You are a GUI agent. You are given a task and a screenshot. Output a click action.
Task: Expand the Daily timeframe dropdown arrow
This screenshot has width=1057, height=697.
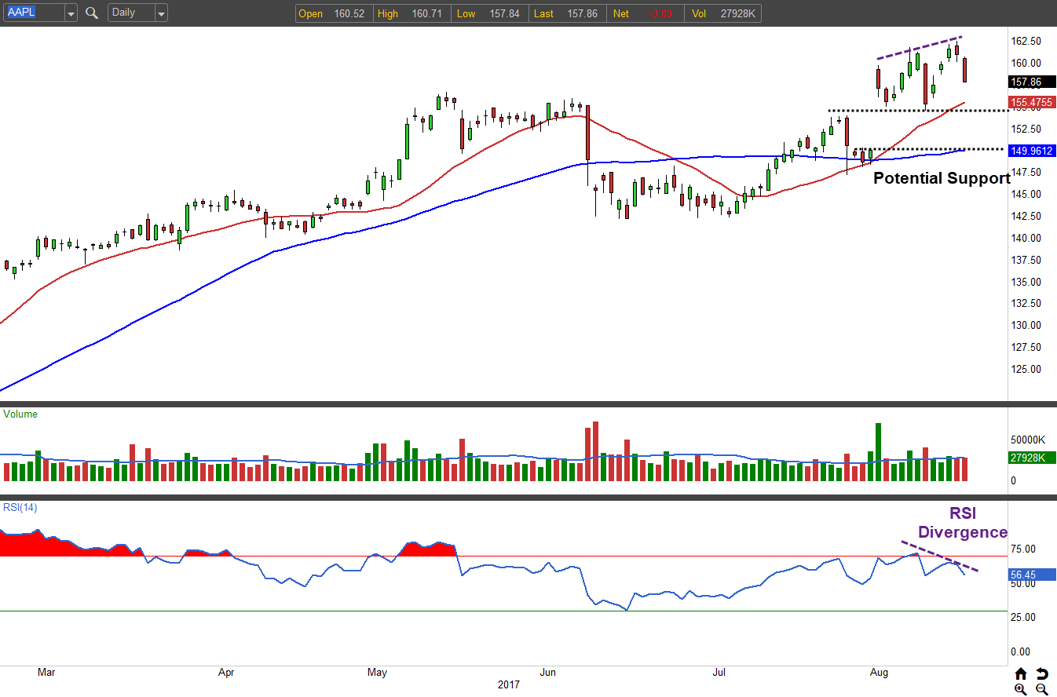pos(161,13)
